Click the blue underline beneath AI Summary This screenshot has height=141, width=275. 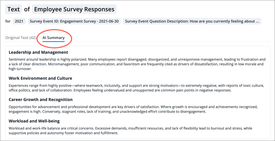tap(53, 42)
